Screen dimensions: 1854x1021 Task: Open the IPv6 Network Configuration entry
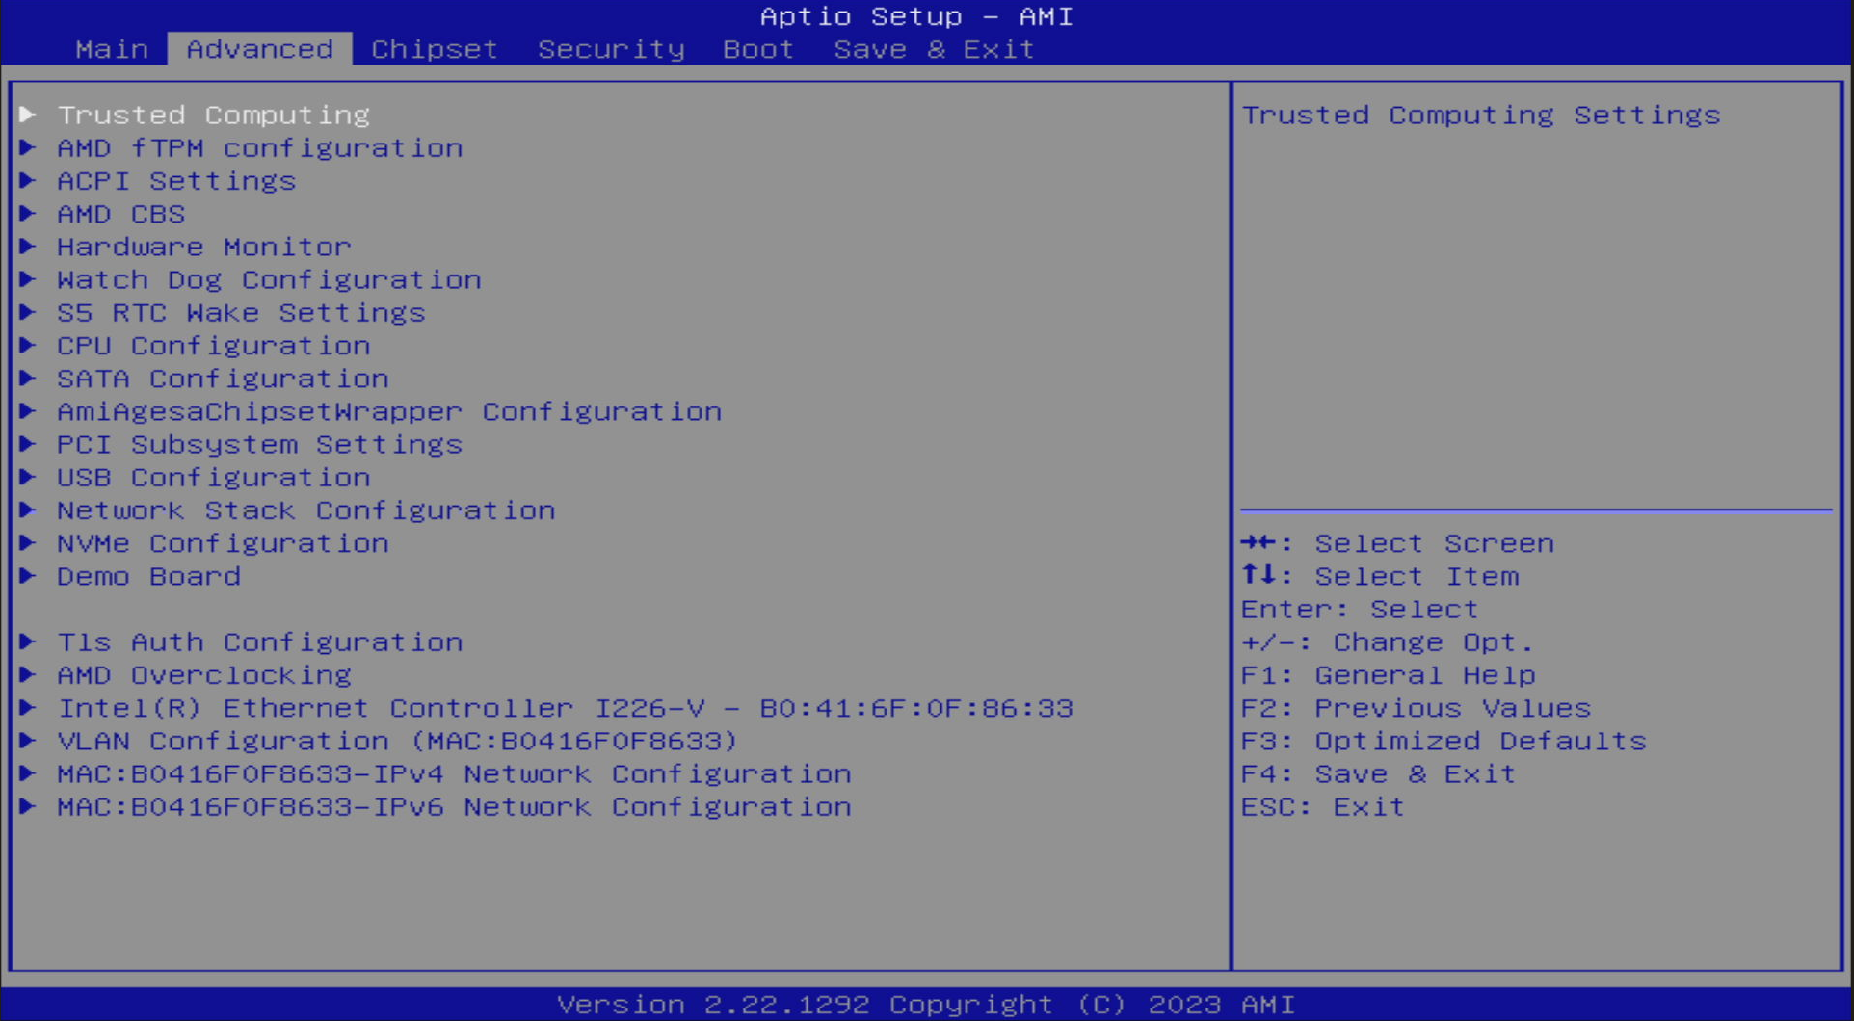click(x=454, y=807)
